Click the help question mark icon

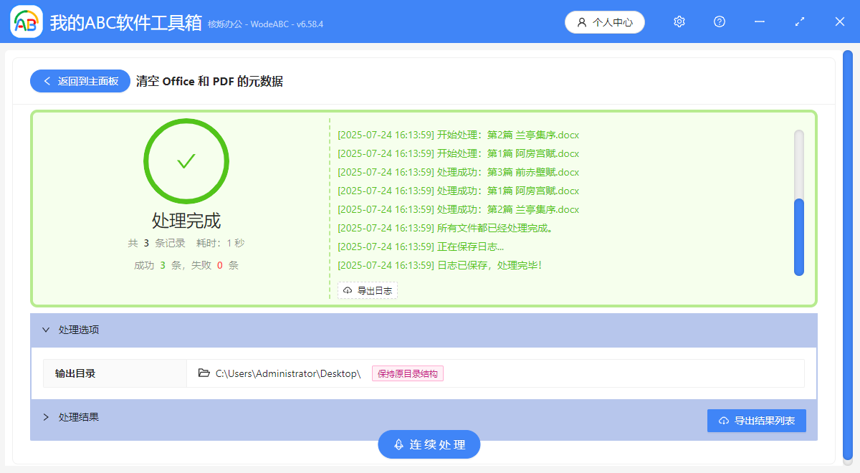(720, 22)
